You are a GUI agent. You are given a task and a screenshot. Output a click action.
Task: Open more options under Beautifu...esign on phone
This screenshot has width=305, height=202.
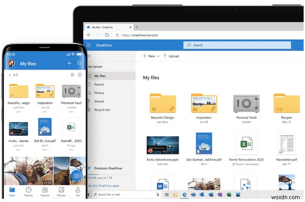(18, 112)
